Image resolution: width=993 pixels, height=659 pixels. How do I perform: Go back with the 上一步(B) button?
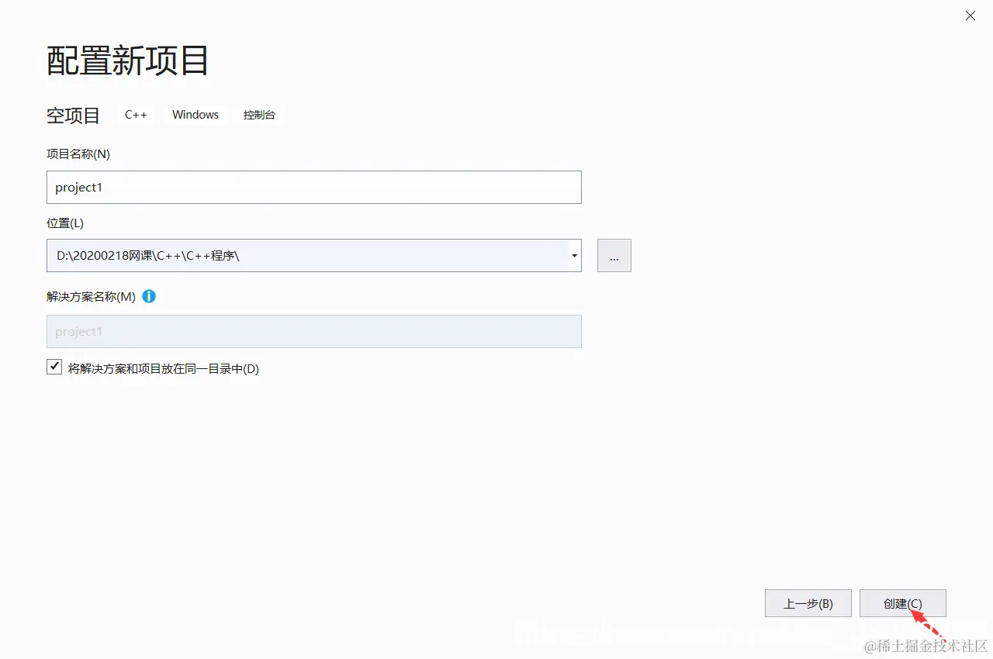pos(808,603)
